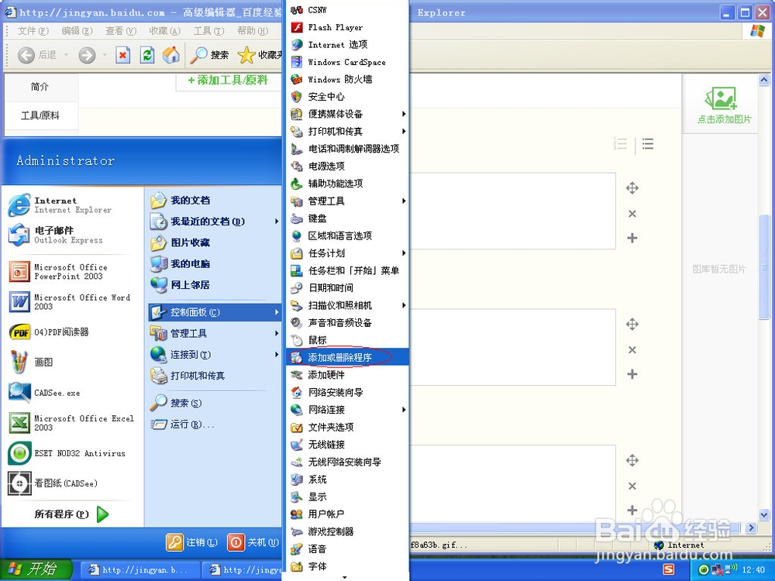
Task: Select 工具/原料 tab on page
Action: point(40,115)
